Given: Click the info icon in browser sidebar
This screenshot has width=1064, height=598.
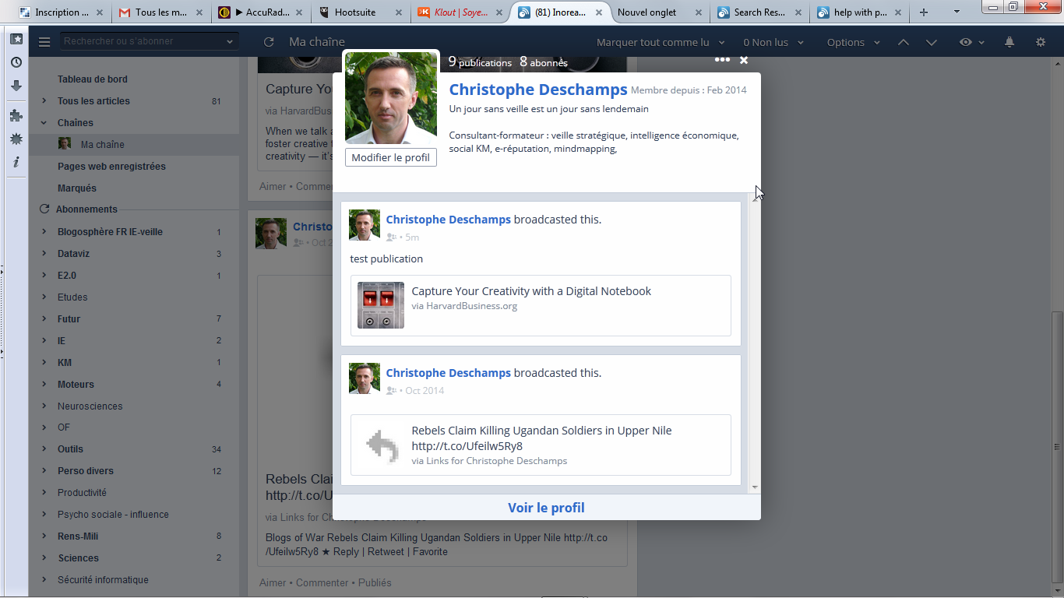Looking at the screenshot, I should (16, 162).
